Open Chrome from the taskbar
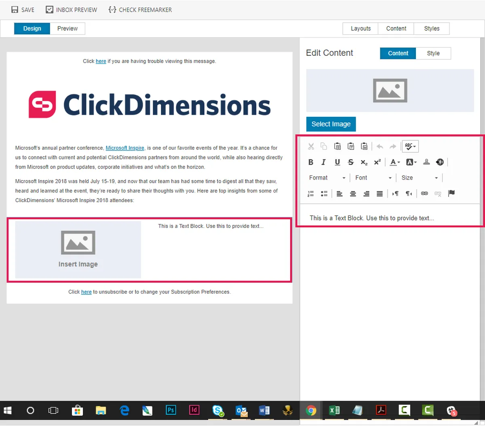The width and height of the screenshot is (485, 429). [x=311, y=411]
